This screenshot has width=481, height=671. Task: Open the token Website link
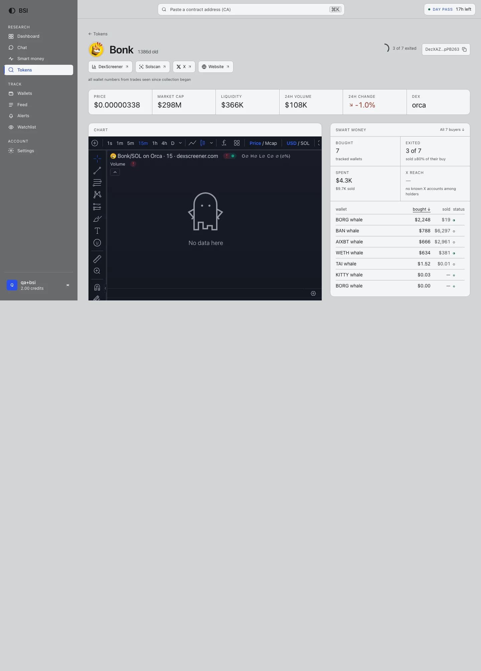[x=216, y=67]
